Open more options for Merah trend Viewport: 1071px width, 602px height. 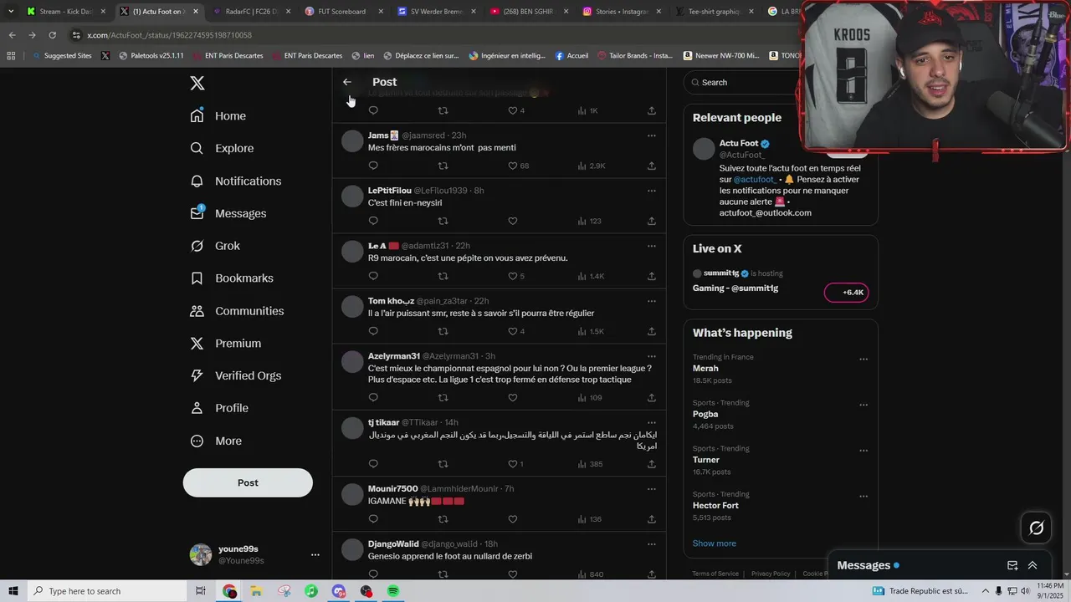pyautogui.click(x=863, y=359)
